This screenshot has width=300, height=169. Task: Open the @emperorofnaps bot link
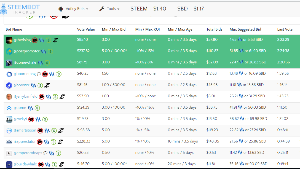click(28, 153)
